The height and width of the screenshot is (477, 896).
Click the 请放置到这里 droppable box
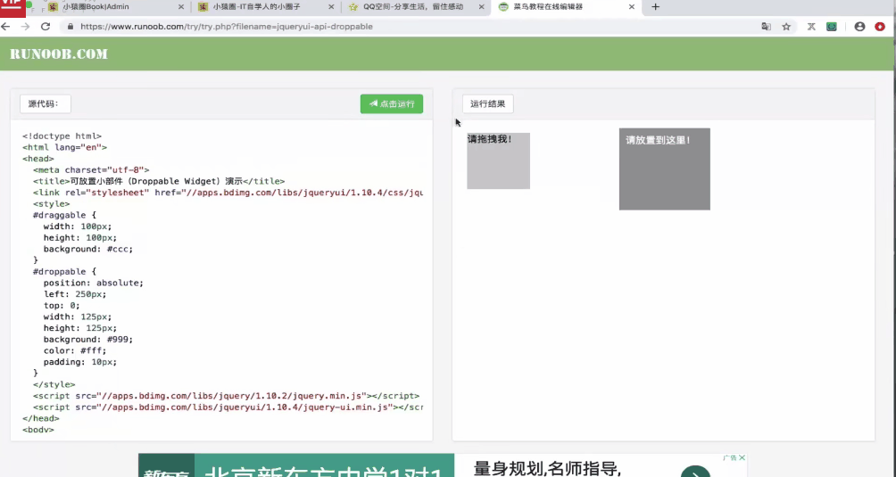[x=665, y=169]
